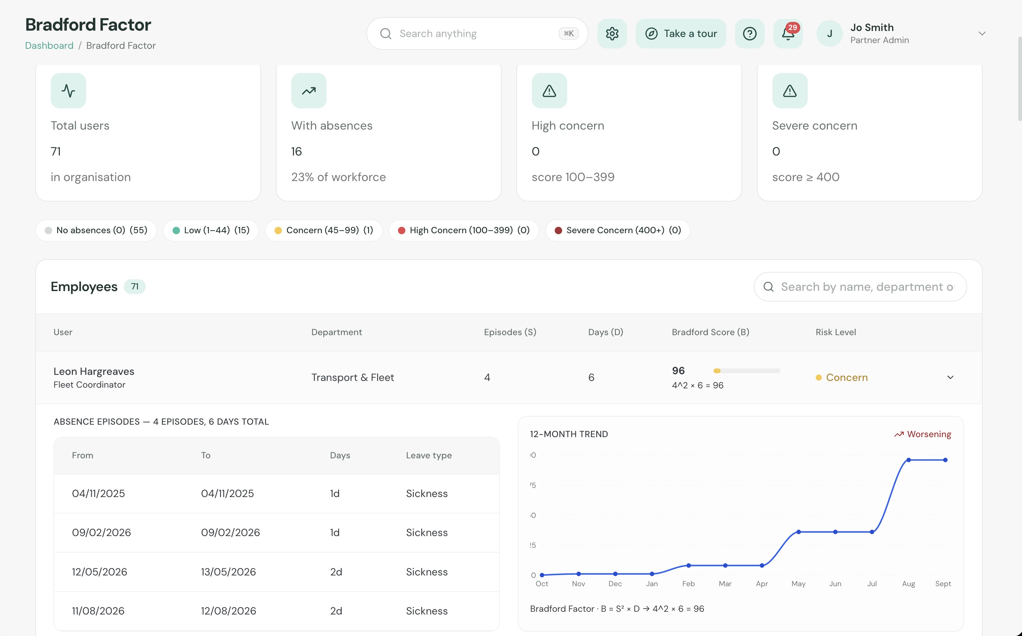This screenshot has height=636, width=1022.
Task: Toggle the No absences (0) filter chip
Action: (x=96, y=230)
